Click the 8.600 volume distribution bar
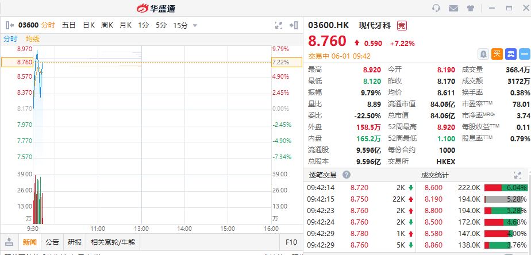This screenshot has height=255, width=531. [x=506, y=188]
